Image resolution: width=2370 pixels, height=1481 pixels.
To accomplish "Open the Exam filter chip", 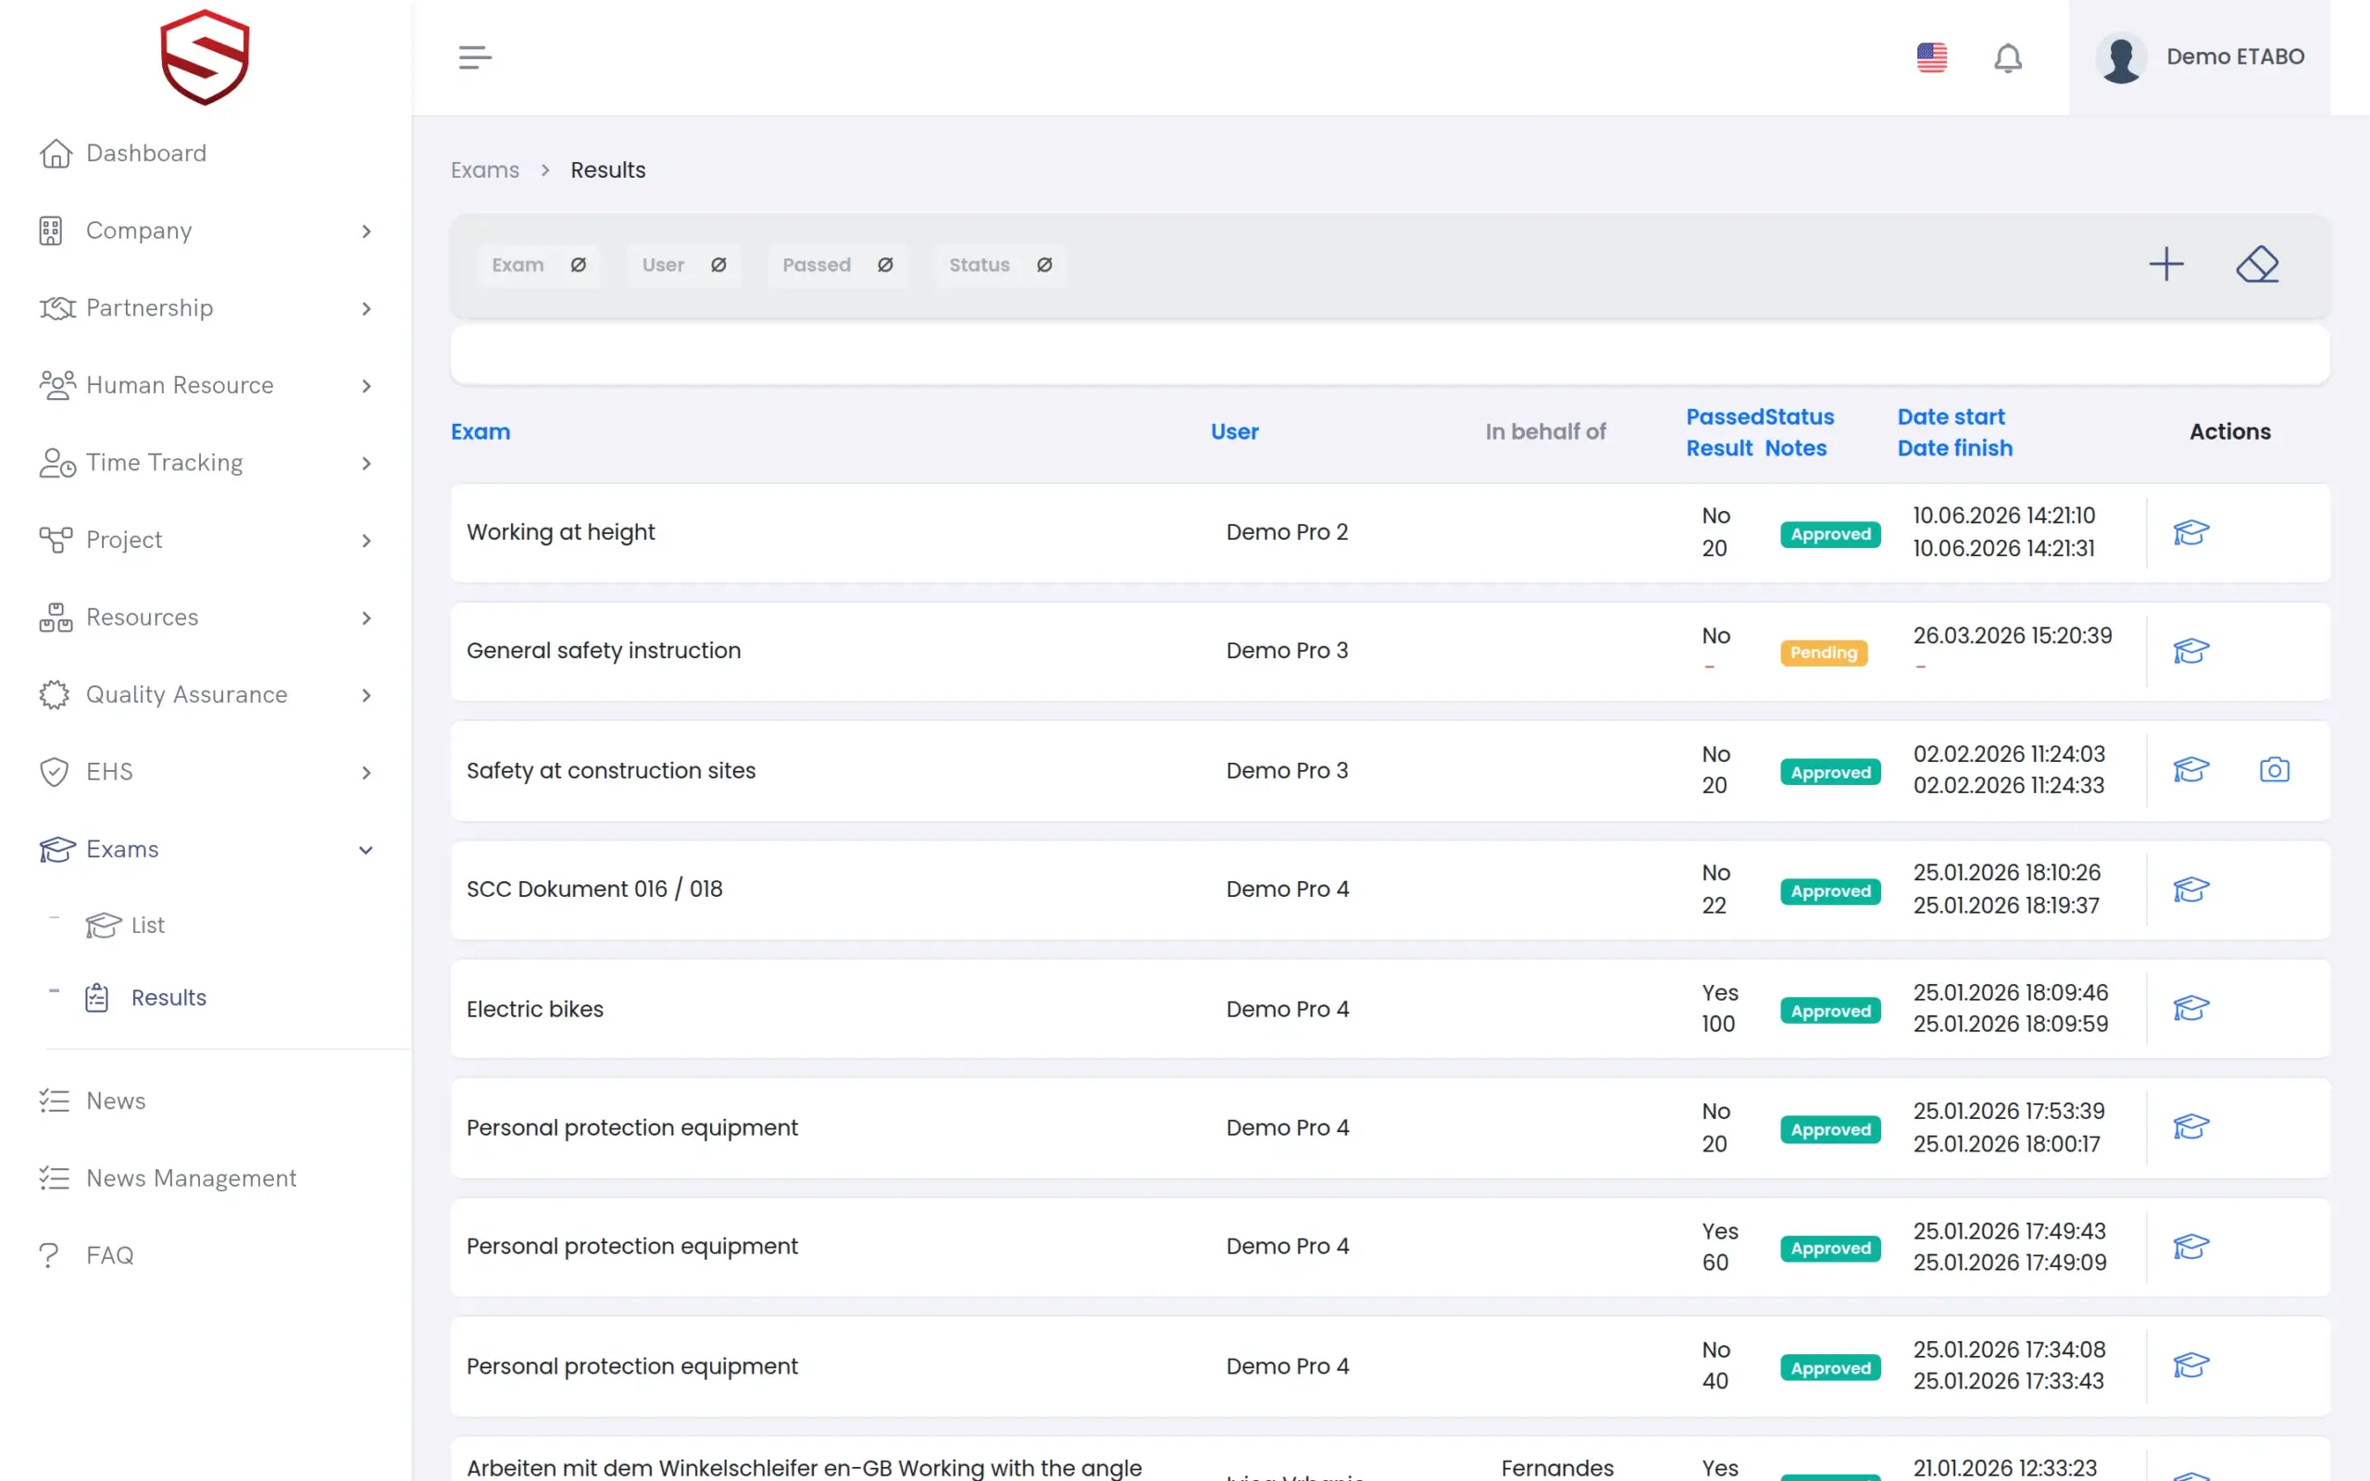I will (x=539, y=266).
